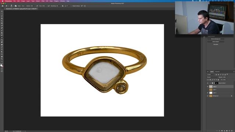The image size is (235, 132).
Task: Open the Filter menu
Action: (x=43, y=1)
